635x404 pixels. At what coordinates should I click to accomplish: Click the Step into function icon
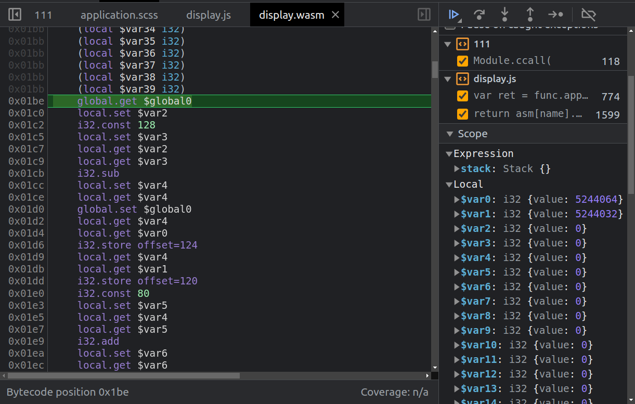click(504, 15)
